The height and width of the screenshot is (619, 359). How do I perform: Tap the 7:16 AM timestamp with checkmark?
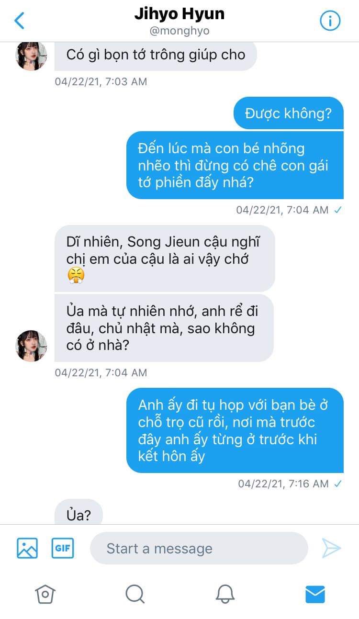coord(290,484)
